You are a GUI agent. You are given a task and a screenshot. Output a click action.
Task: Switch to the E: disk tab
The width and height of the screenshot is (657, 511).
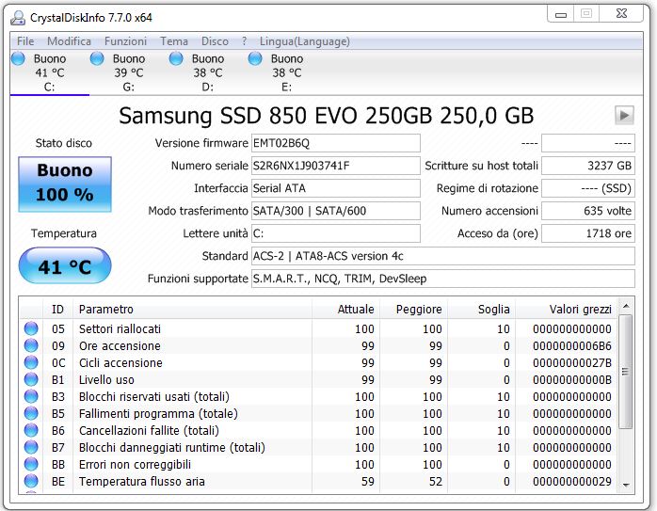pyautogui.click(x=286, y=72)
